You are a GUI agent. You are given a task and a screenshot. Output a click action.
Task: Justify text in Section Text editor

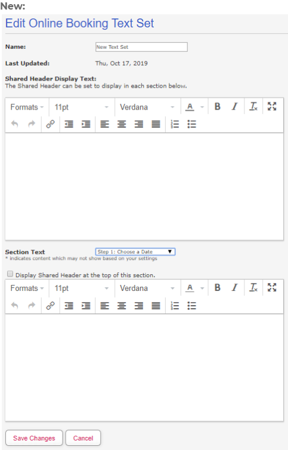point(156,305)
